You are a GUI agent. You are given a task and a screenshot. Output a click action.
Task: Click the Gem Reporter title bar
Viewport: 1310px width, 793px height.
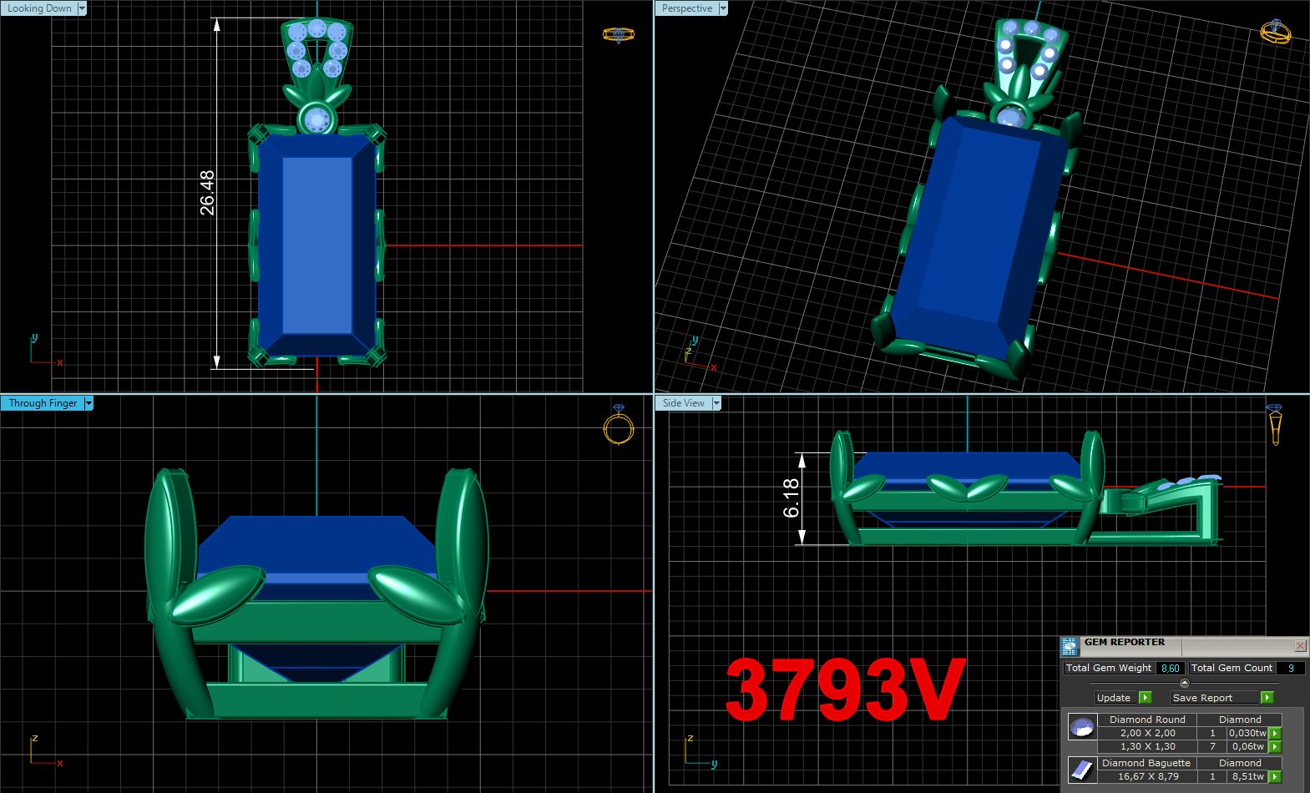tap(1186, 646)
